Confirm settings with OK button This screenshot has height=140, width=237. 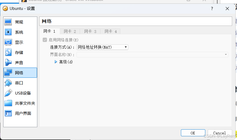point(193,133)
